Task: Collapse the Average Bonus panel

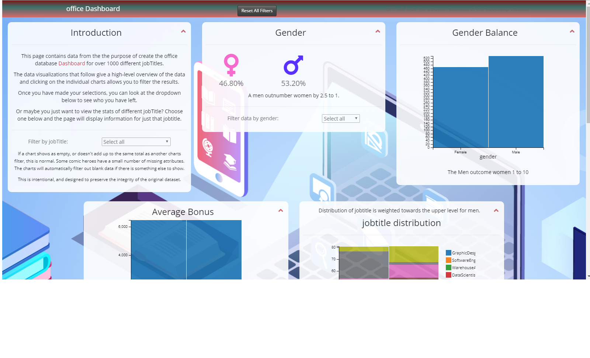Action: [281, 211]
